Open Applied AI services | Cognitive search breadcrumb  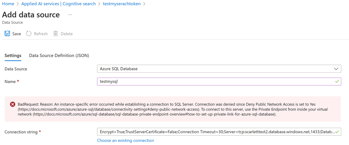coord(59,4)
